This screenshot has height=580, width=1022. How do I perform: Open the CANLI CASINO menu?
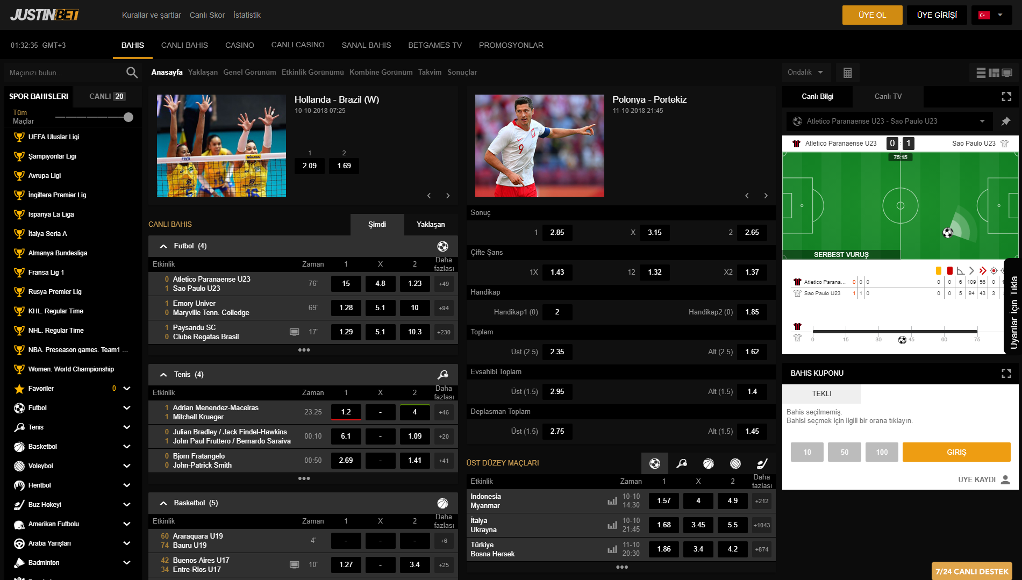(x=297, y=45)
